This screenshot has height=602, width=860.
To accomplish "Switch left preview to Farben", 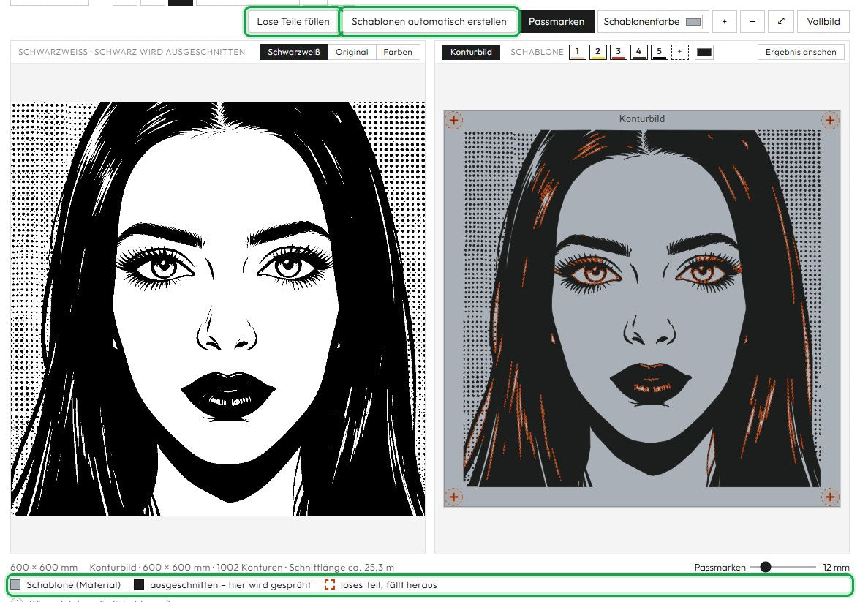I will point(398,52).
